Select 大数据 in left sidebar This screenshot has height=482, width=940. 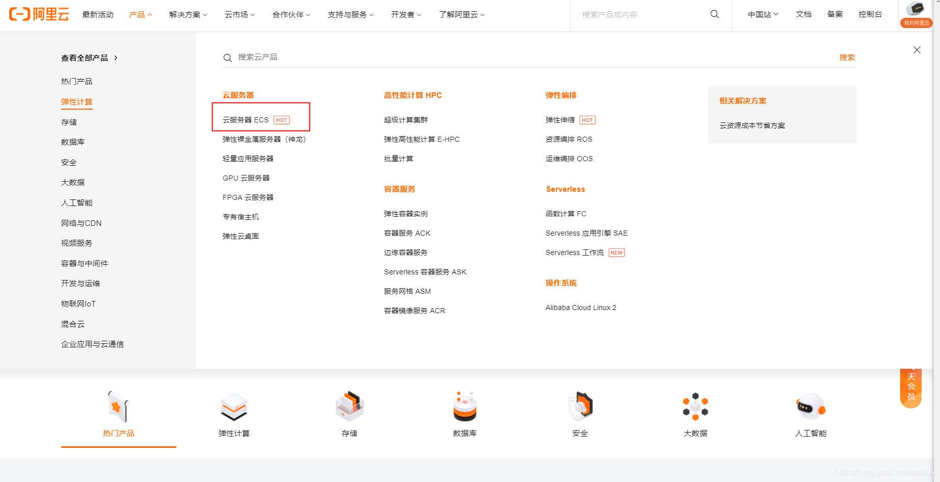(x=73, y=182)
